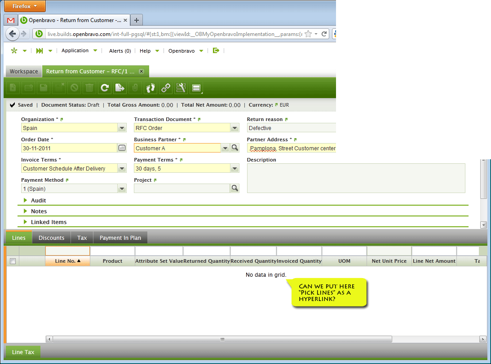This screenshot has height=364, width=491.
Task: Click the Net Unit Price column header
Action: click(389, 261)
